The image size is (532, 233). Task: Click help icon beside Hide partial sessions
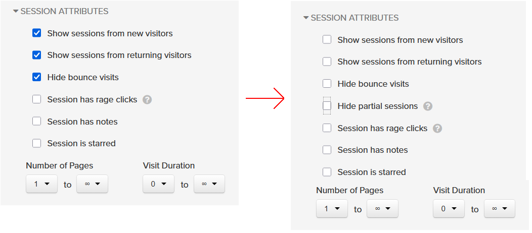pos(428,106)
